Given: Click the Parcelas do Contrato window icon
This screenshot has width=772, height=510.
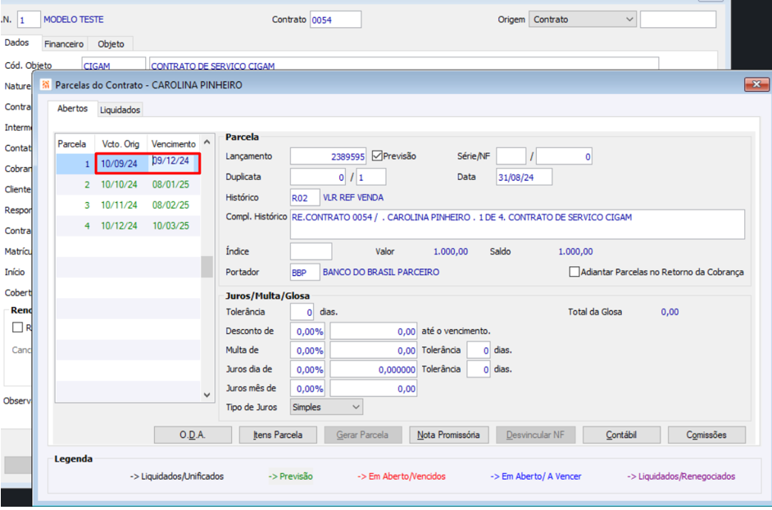Looking at the screenshot, I should pyautogui.click(x=45, y=84).
